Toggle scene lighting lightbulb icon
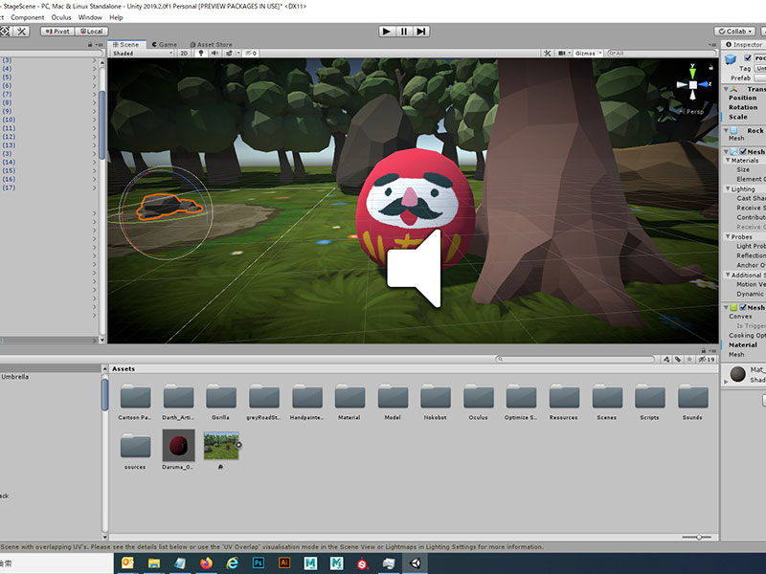Image resolution: width=766 pixels, height=574 pixels. [x=201, y=54]
